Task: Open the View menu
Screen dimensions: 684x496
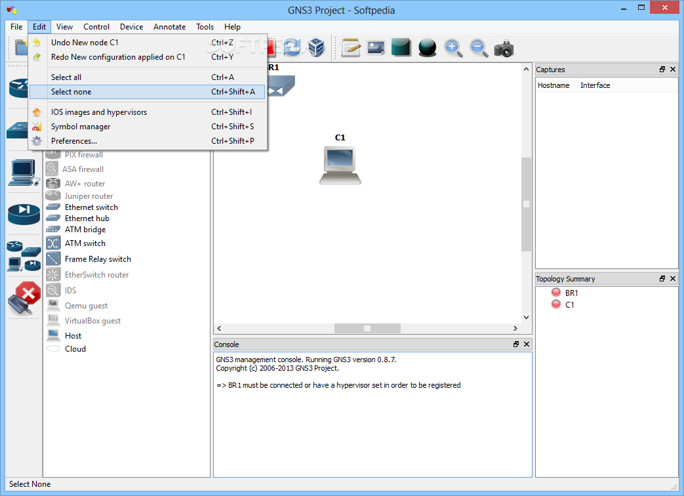Action: coord(64,27)
